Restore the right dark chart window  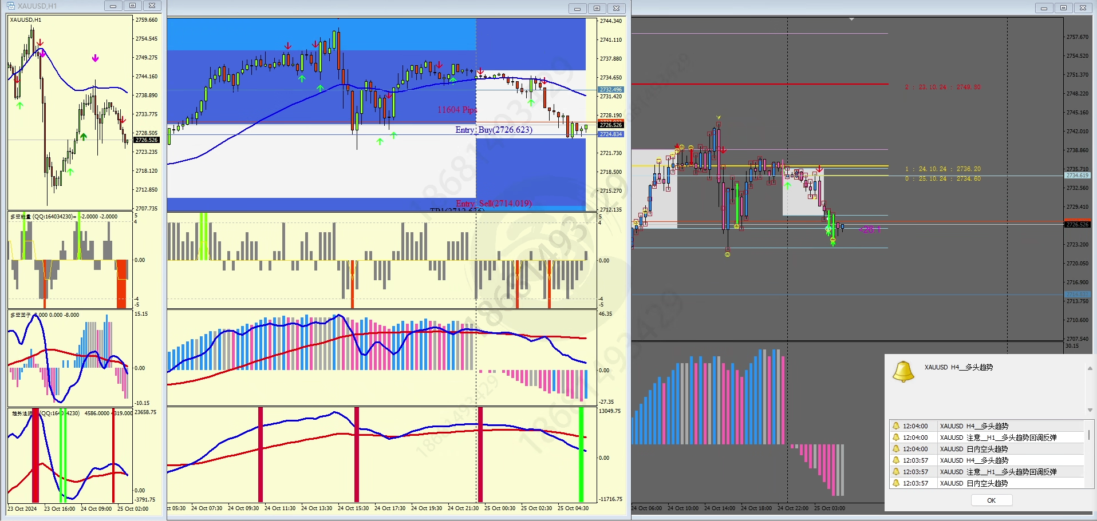(1063, 7)
